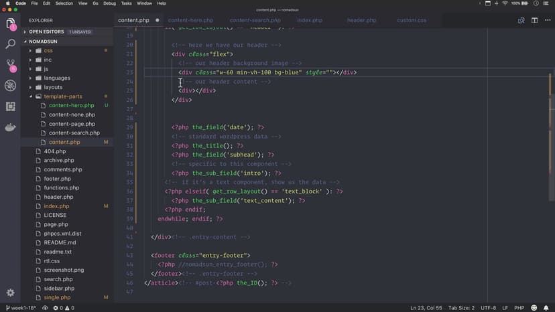This screenshot has height=312, width=555.
Task: Click the Manage gear icon
Action: (11, 293)
